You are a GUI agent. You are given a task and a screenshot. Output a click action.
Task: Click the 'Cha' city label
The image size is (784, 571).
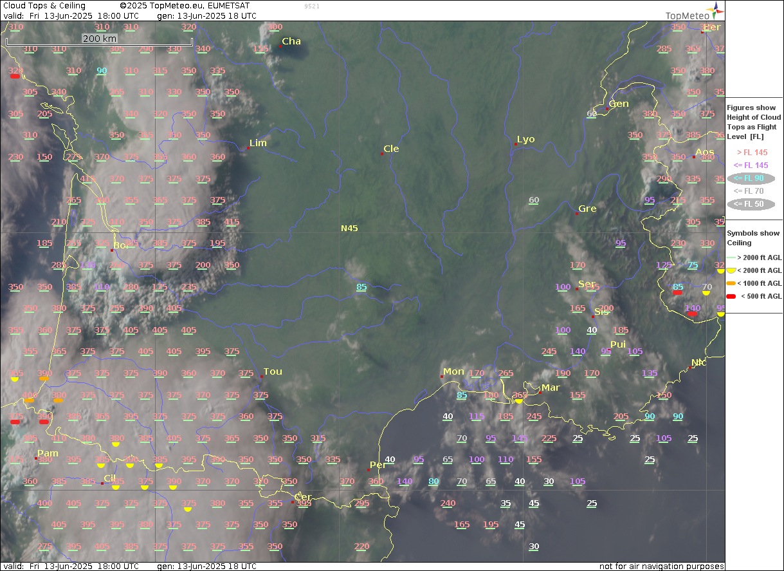(291, 41)
